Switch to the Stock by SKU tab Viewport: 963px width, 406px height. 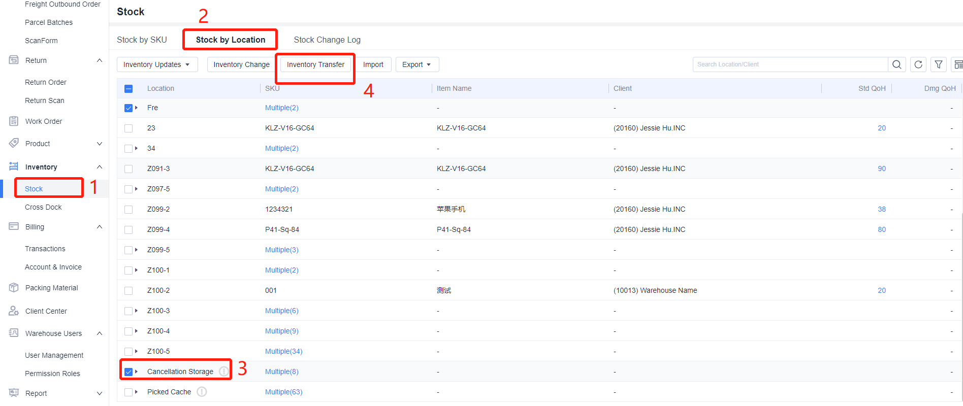(142, 40)
